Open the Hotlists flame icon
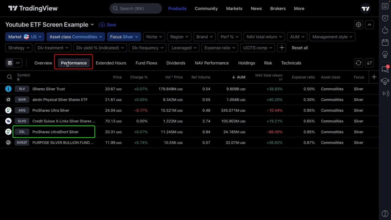391x220 pixels. pyautogui.click(x=385, y=30)
